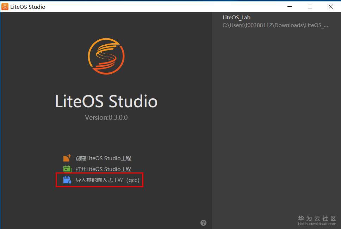Select 导入其他嵌入式工程 (gcc) option

coord(107,180)
